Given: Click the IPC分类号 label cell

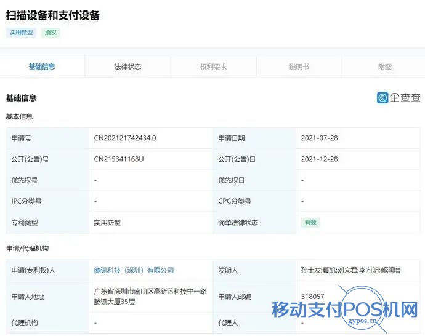Looking at the screenshot, I should click(47, 201).
